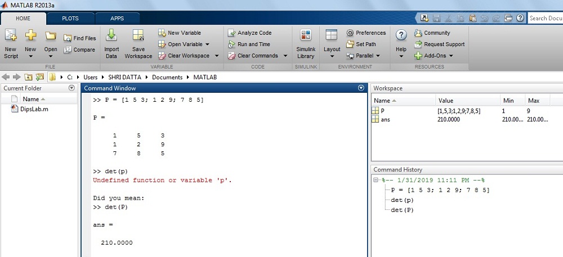This screenshot has width=563, height=257.
Task: Click the Help question mark icon
Action: click(x=401, y=35)
